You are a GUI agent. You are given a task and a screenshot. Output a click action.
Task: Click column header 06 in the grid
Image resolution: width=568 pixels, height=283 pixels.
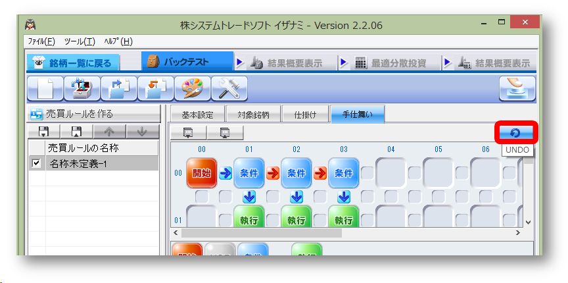(486, 149)
